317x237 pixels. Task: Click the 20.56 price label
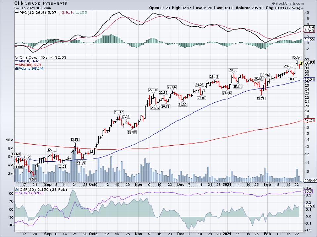(x=155, y=108)
